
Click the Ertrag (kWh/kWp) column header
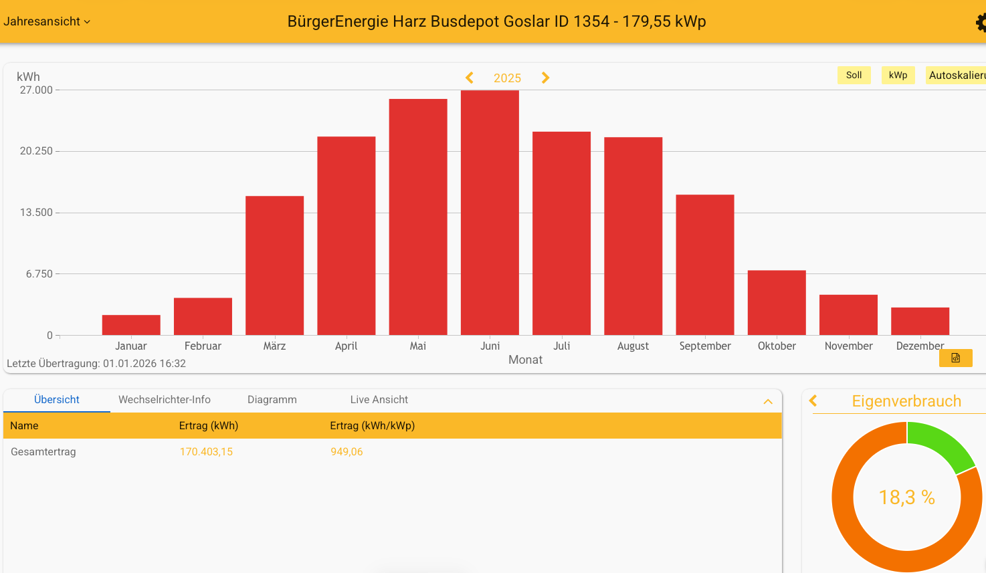point(372,426)
